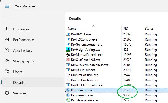The width and height of the screenshot is (168, 103).
Task: Click PID value 21360
Action: tap(127, 39)
